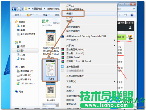Open 视频 library
The width and height of the screenshot is (146, 110).
21,46
